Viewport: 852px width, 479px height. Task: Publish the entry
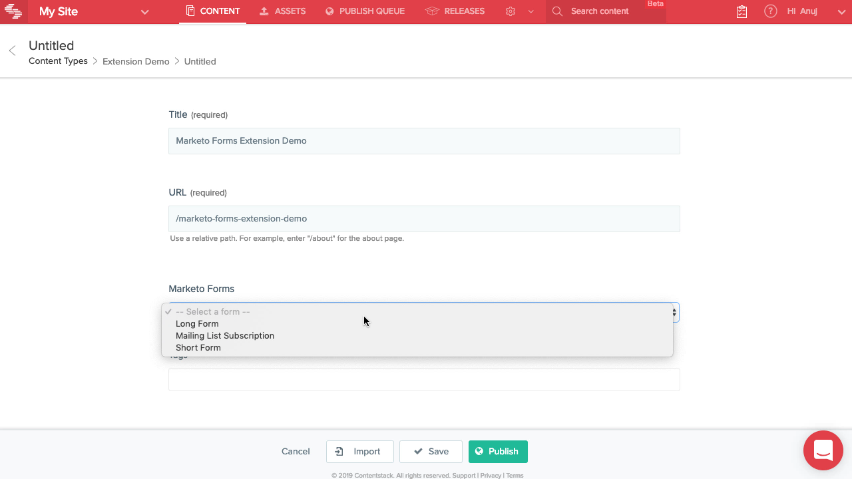click(x=498, y=452)
